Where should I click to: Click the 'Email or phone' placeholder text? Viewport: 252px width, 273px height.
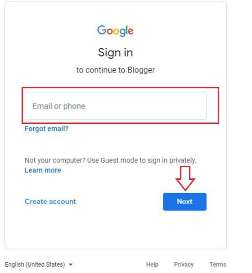[59, 106]
